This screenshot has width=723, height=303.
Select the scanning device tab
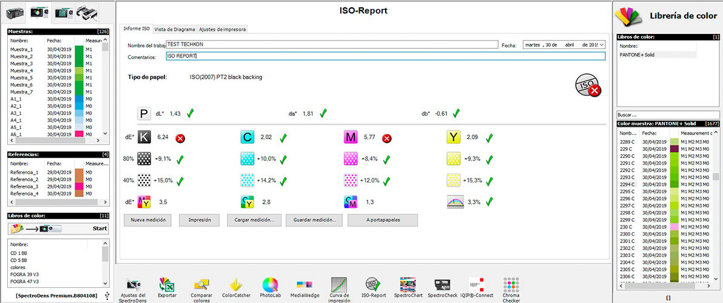pos(86,13)
